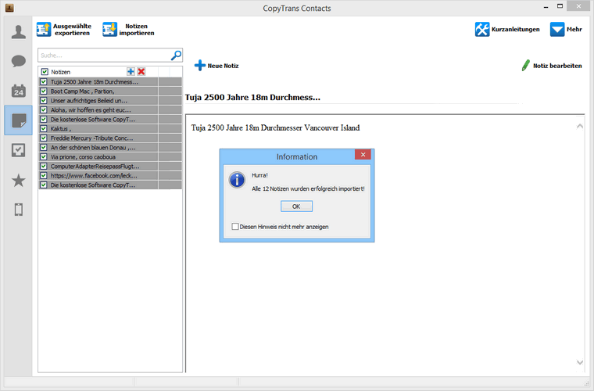
Task: Click 'Ausgewählte exportieren' in the toolbar
Action: click(64, 30)
